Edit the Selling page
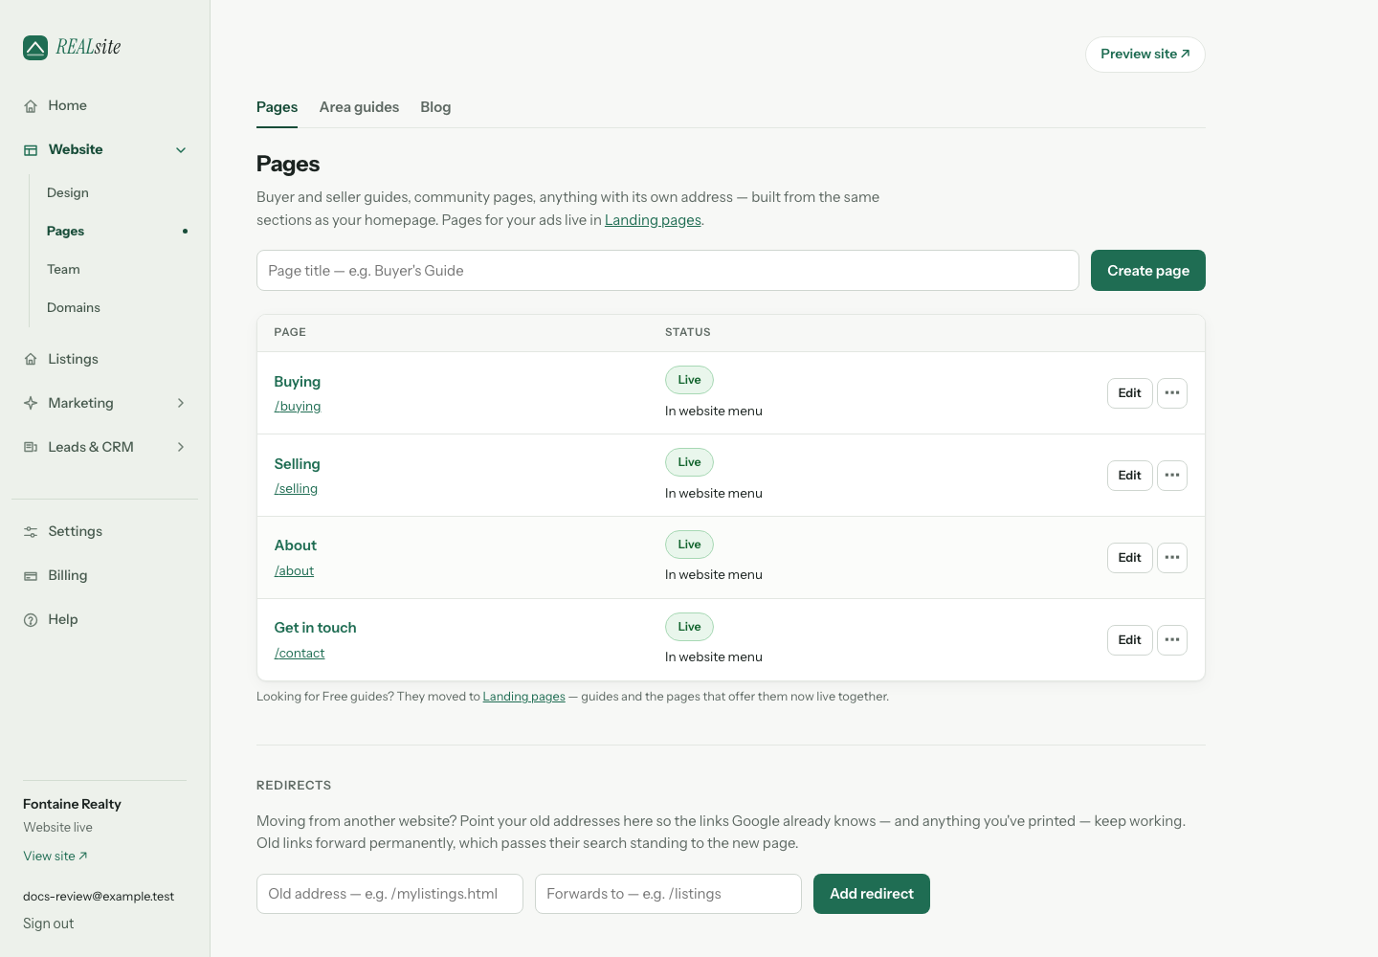This screenshot has height=957, width=1378. click(x=1130, y=476)
